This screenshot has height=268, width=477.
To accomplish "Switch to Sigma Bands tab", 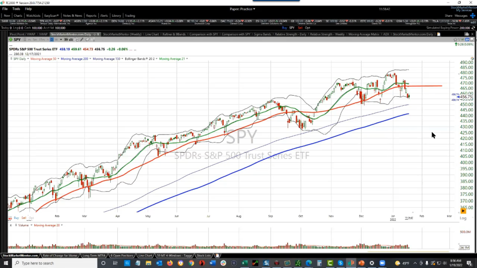I will coord(262,34).
